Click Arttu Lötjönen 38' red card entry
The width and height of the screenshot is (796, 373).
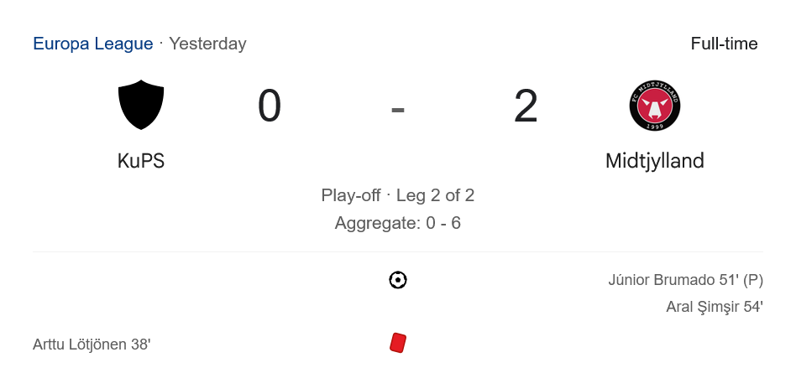pos(92,345)
